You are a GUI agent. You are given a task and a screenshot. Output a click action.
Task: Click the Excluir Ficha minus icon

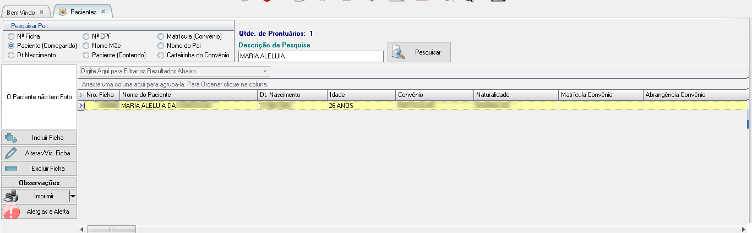(12, 169)
